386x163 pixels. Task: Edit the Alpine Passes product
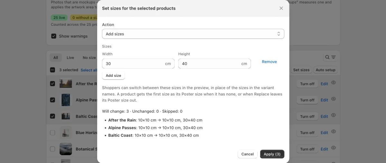(x=324, y=100)
